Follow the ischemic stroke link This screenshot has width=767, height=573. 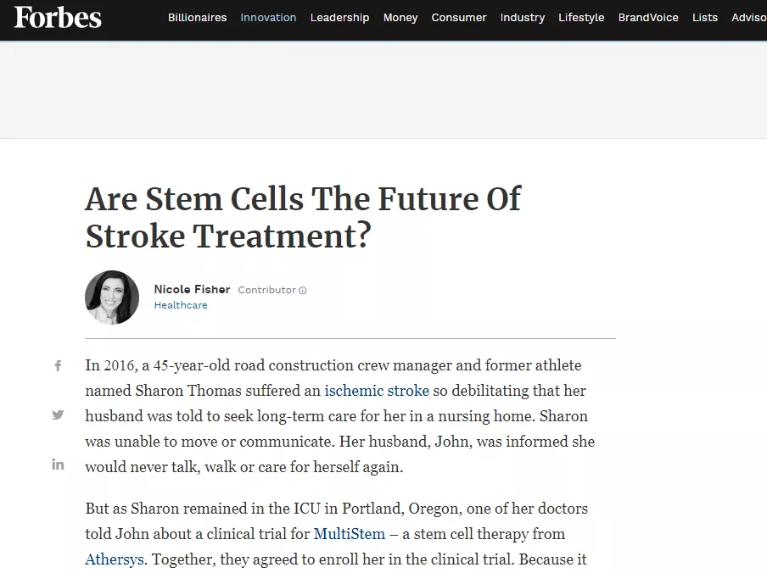[377, 391]
